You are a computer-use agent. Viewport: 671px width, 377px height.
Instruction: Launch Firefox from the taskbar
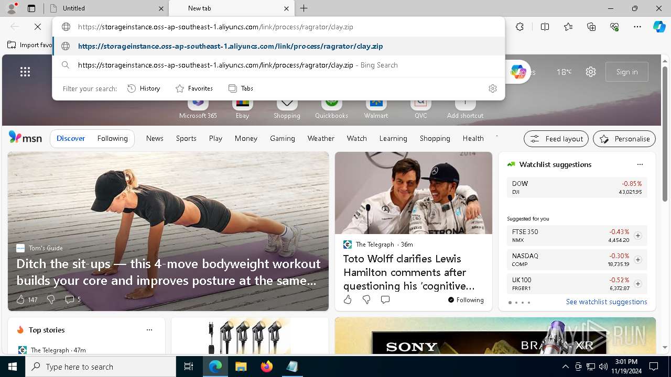tap(267, 367)
